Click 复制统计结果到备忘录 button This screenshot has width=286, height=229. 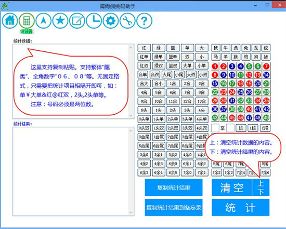[x=174, y=208]
